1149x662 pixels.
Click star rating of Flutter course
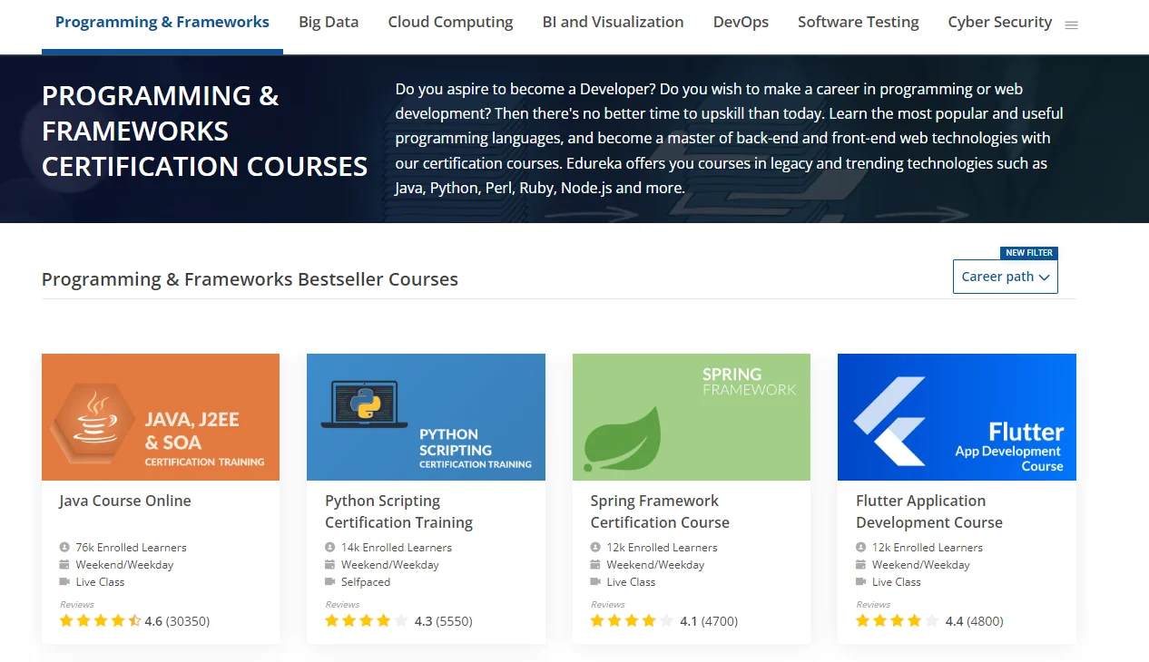coord(897,621)
